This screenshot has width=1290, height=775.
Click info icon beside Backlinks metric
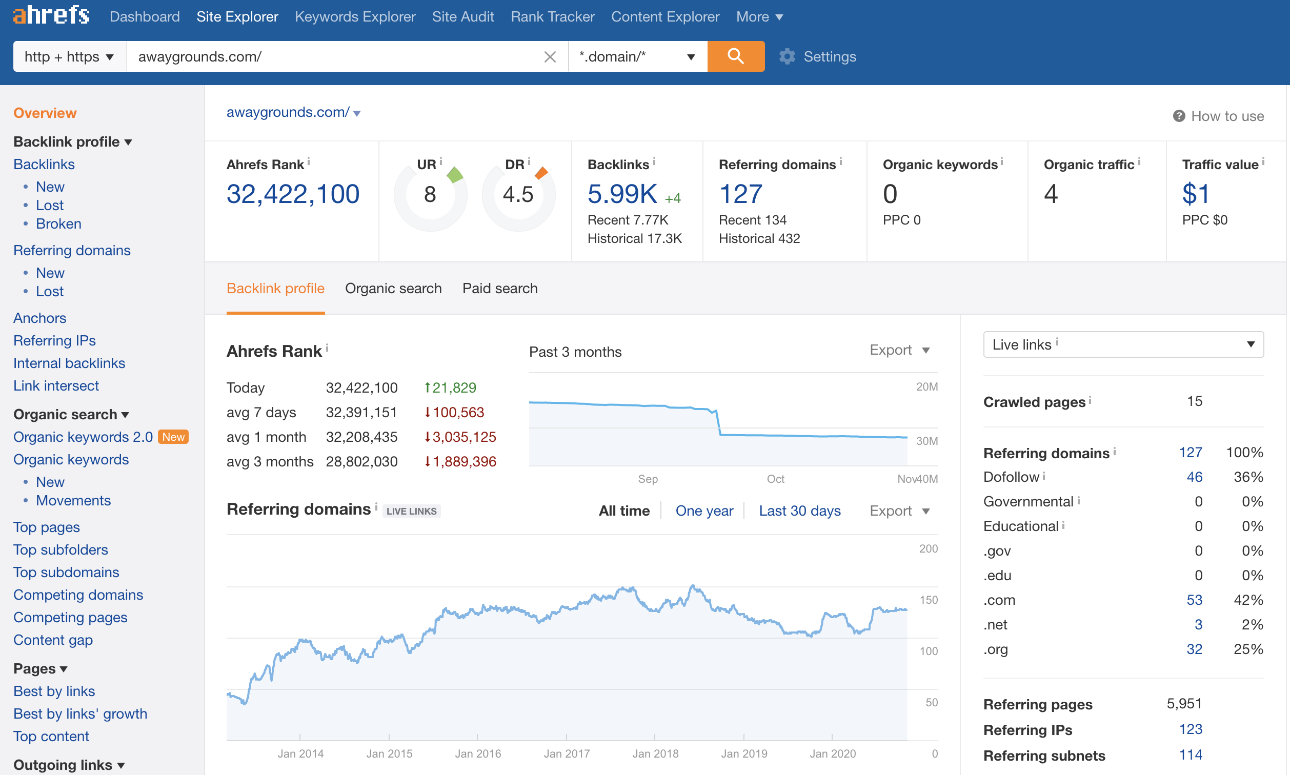(x=654, y=161)
